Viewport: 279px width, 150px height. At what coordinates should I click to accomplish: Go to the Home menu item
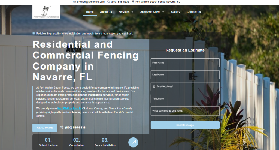(90, 12)
